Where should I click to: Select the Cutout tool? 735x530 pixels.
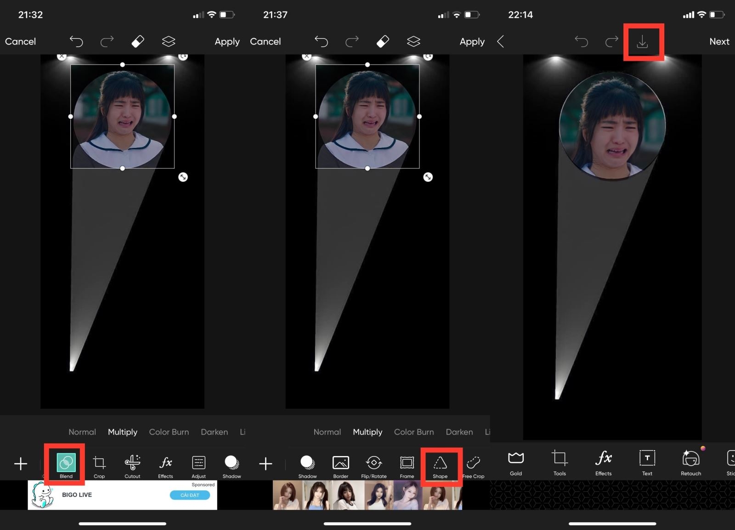132,465
